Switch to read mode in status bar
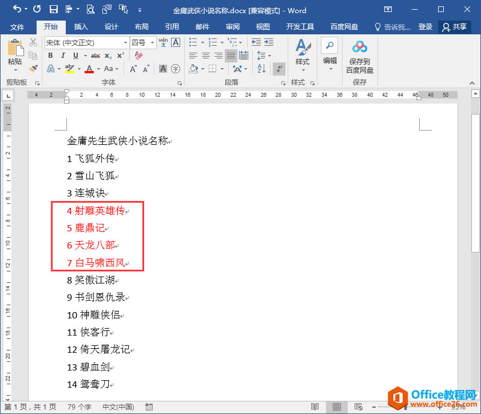This screenshot has width=481, height=414. pos(315,407)
